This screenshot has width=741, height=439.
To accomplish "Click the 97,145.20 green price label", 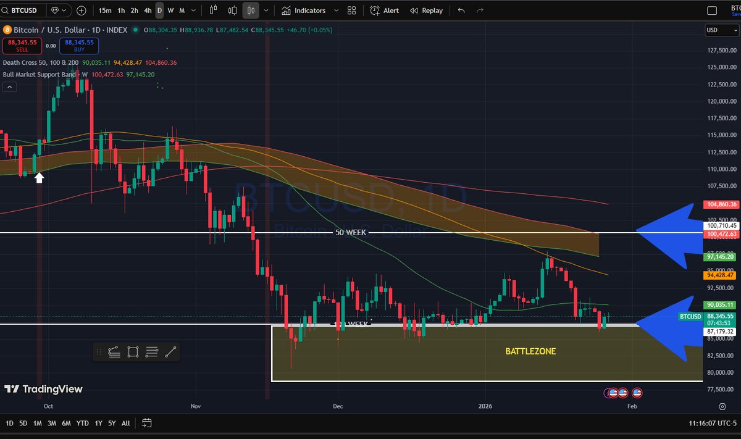I will coord(720,256).
